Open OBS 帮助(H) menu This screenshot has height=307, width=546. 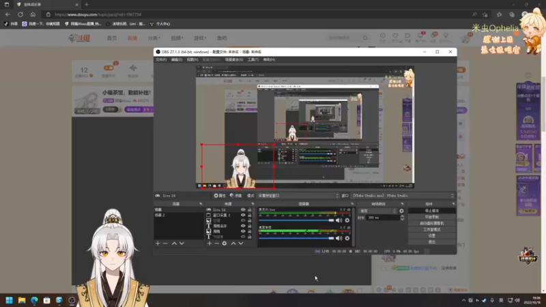point(269,59)
